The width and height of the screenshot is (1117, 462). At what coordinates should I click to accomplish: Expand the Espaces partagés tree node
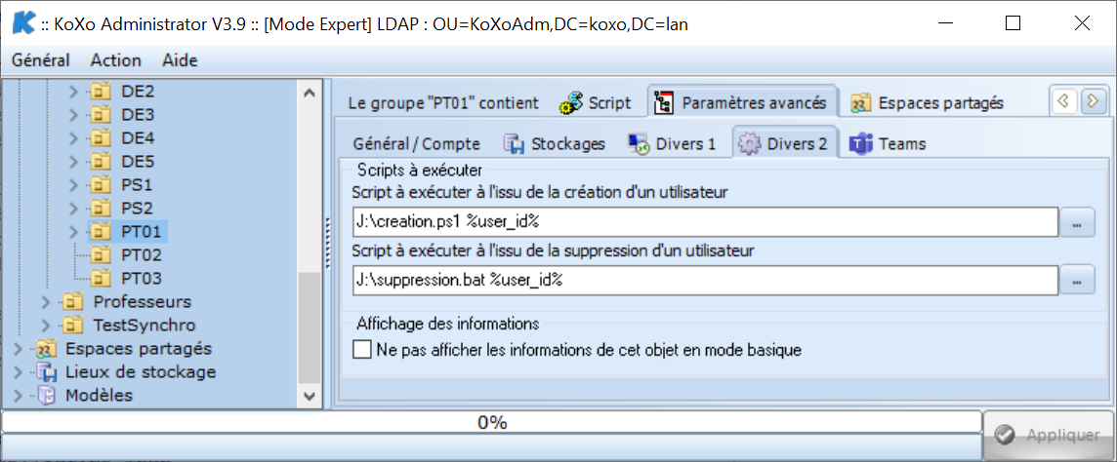coord(19,349)
